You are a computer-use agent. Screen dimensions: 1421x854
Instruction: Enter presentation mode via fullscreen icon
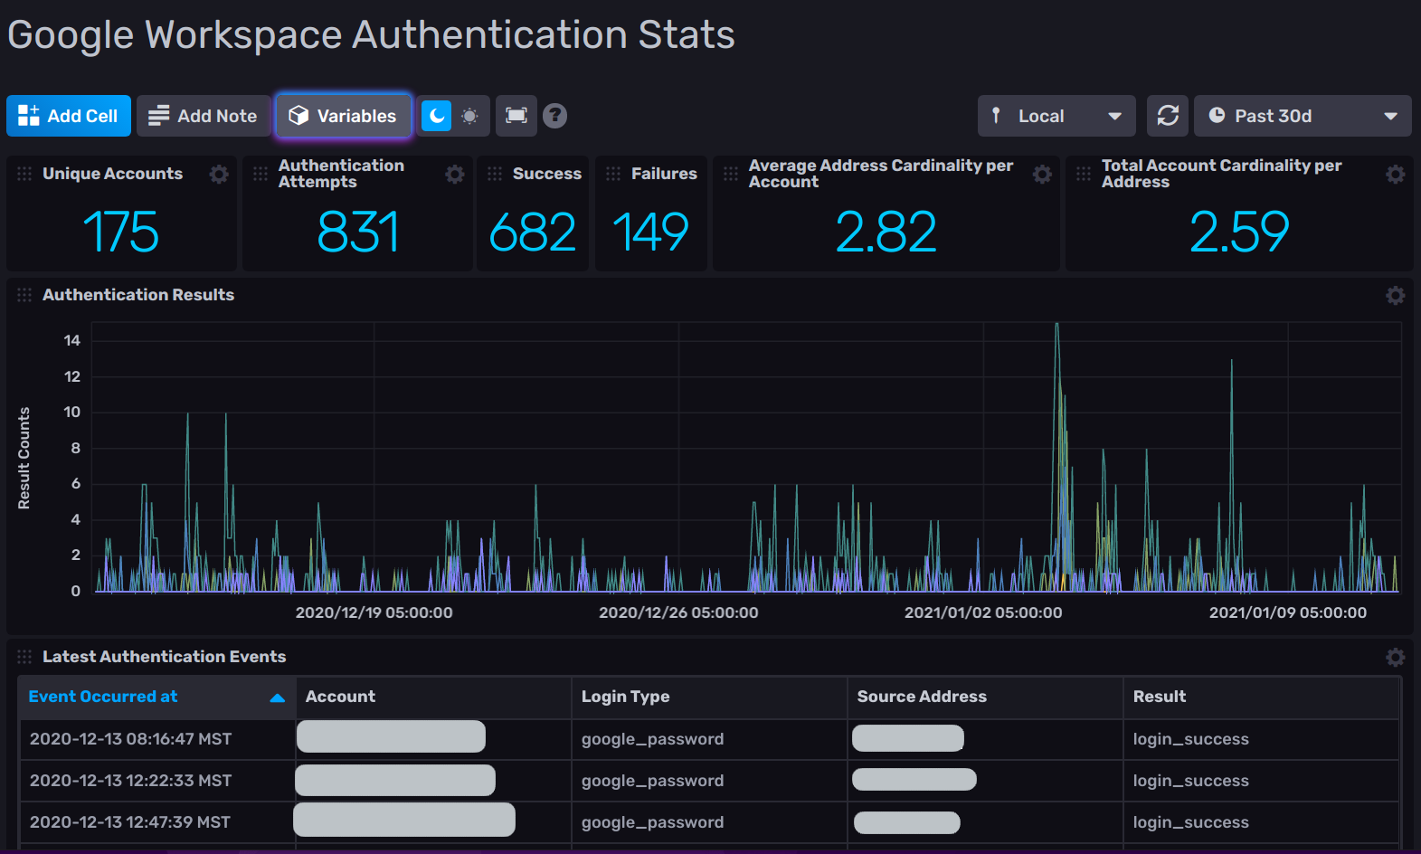tap(516, 116)
